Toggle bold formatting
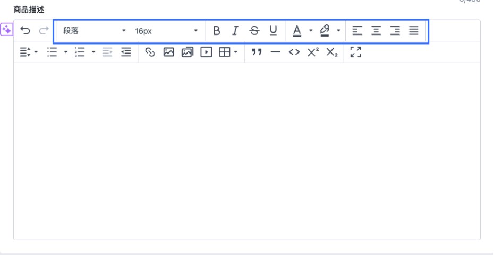This screenshot has width=494, height=255. (216, 31)
